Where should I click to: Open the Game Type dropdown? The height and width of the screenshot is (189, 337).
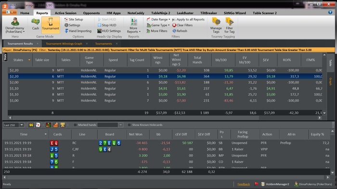(x=158, y=25)
